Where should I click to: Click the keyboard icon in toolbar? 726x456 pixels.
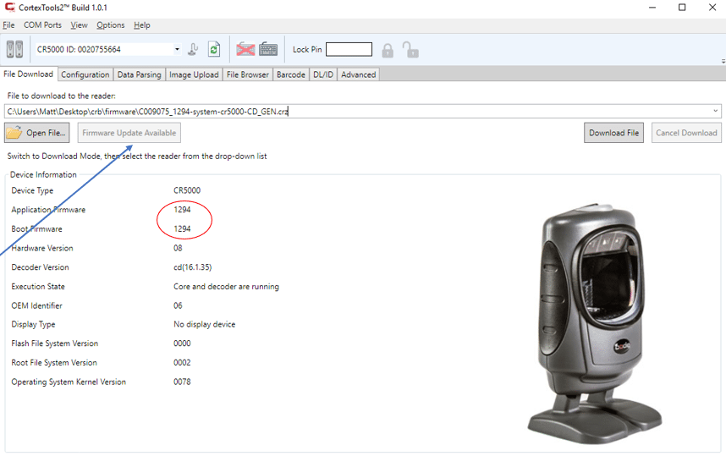point(268,49)
